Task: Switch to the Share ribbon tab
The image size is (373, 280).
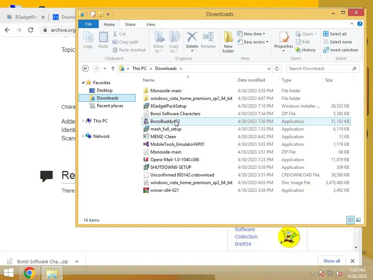Action: coord(130,24)
